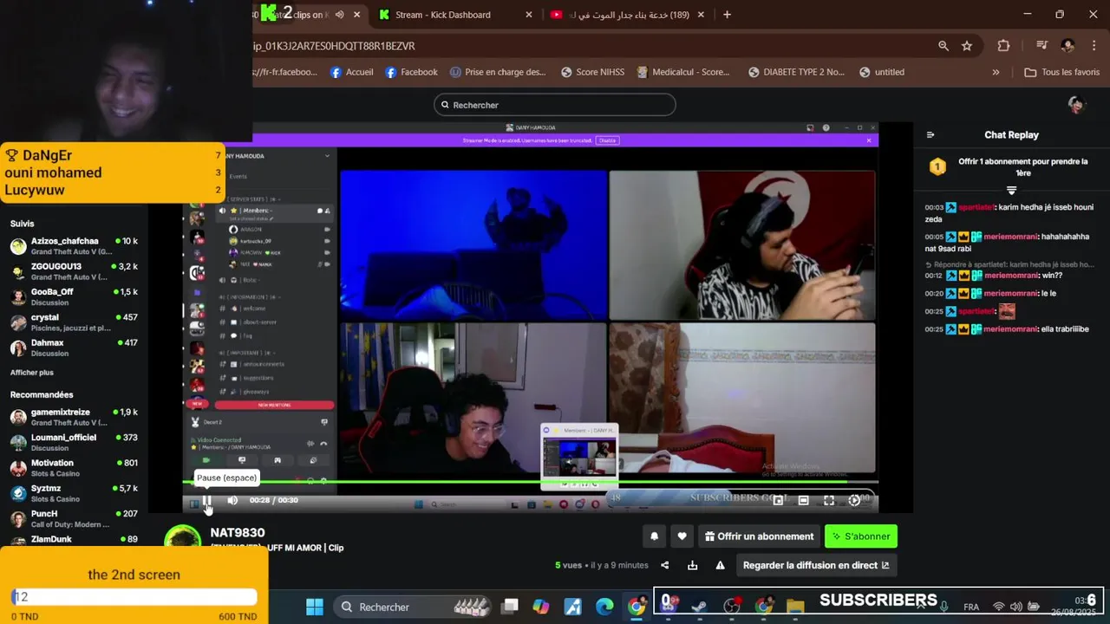Report the clip using warning icon
Screen dimensions: 1110x624
pyautogui.click(x=720, y=565)
